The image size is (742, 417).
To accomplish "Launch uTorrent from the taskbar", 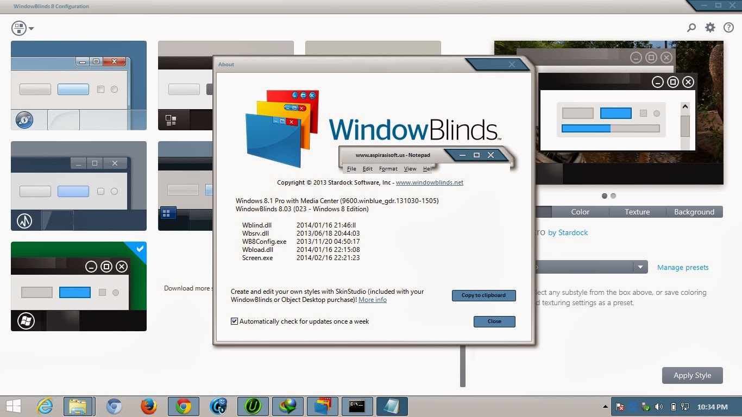I will click(253, 406).
